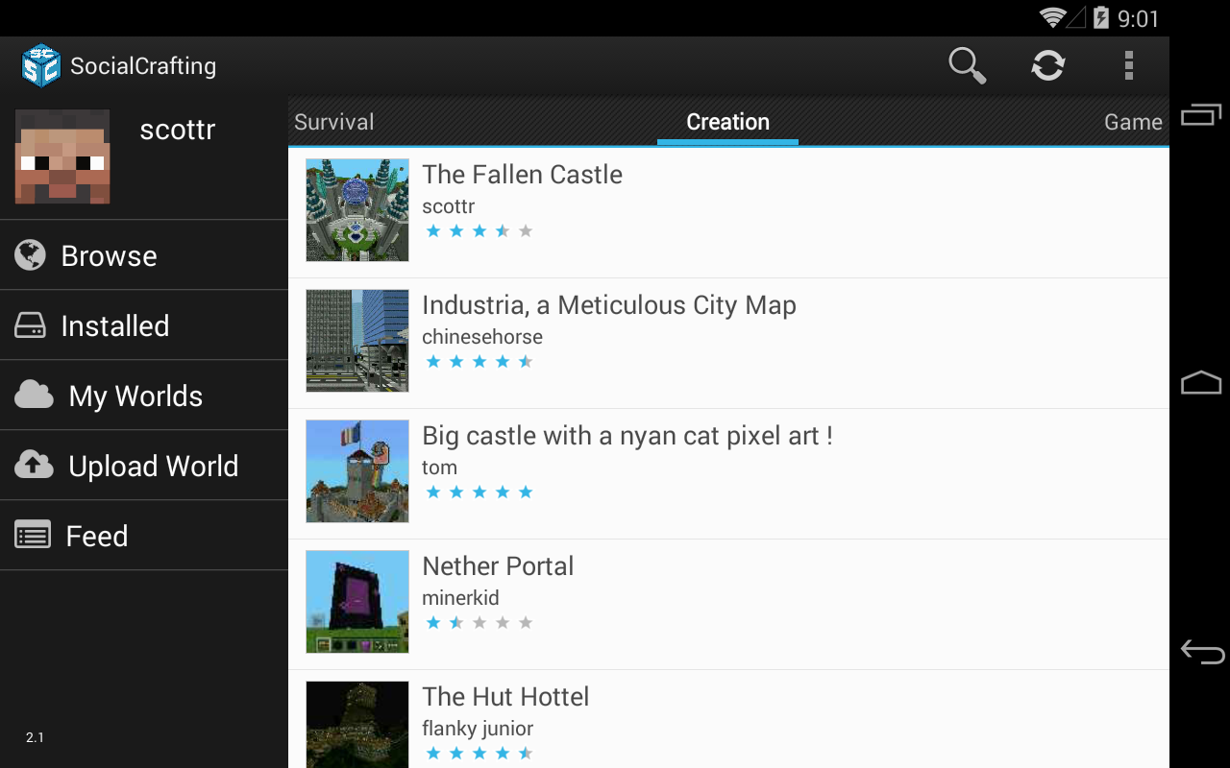Screen dimensions: 1230x768
Task: Open Big castle with a nyan cat title
Action: click(627, 436)
